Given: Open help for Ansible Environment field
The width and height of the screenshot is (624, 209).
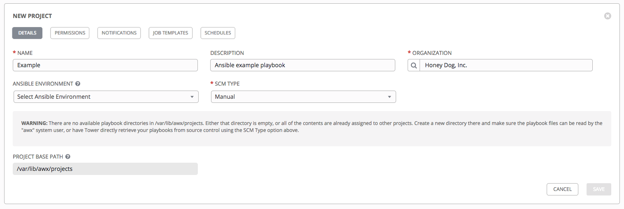Looking at the screenshot, I should click(x=78, y=84).
